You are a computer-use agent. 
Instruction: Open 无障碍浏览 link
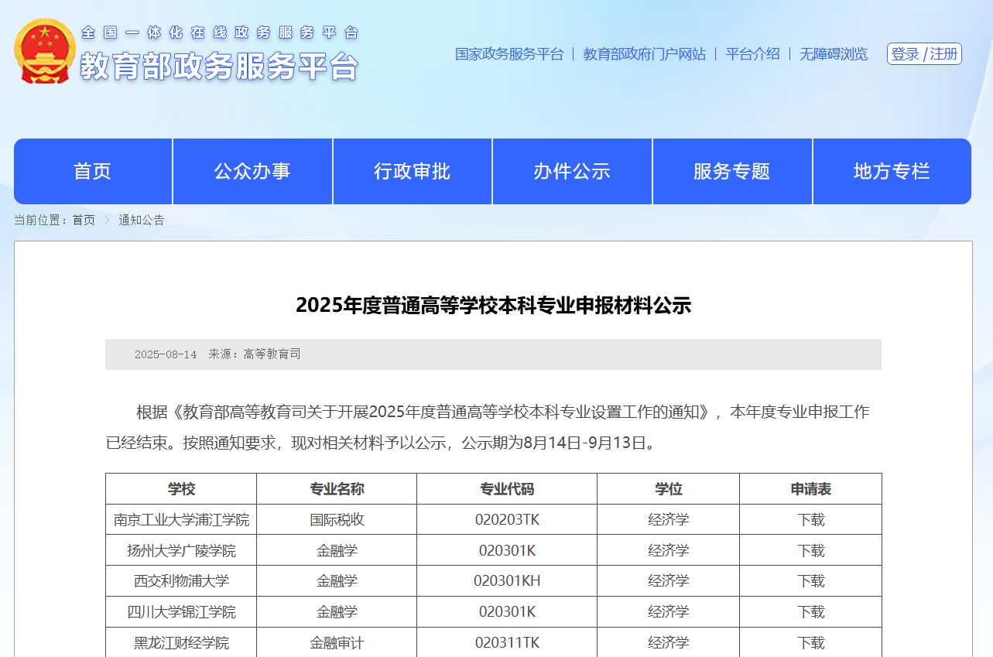click(834, 54)
